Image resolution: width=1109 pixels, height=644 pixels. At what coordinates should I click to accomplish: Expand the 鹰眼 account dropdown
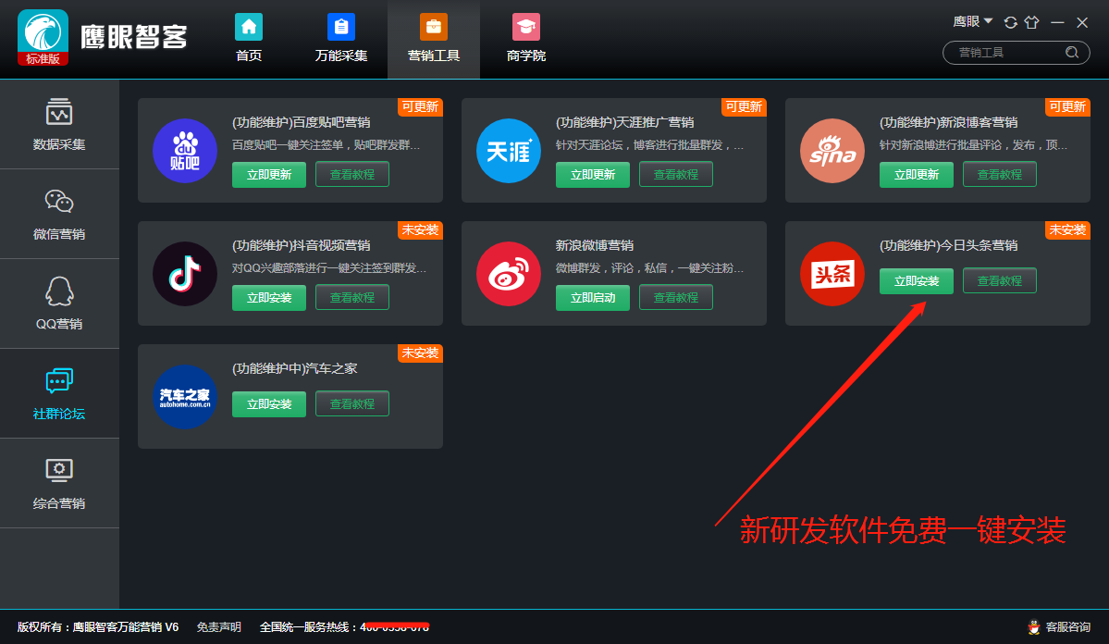click(x=973, y=21)
